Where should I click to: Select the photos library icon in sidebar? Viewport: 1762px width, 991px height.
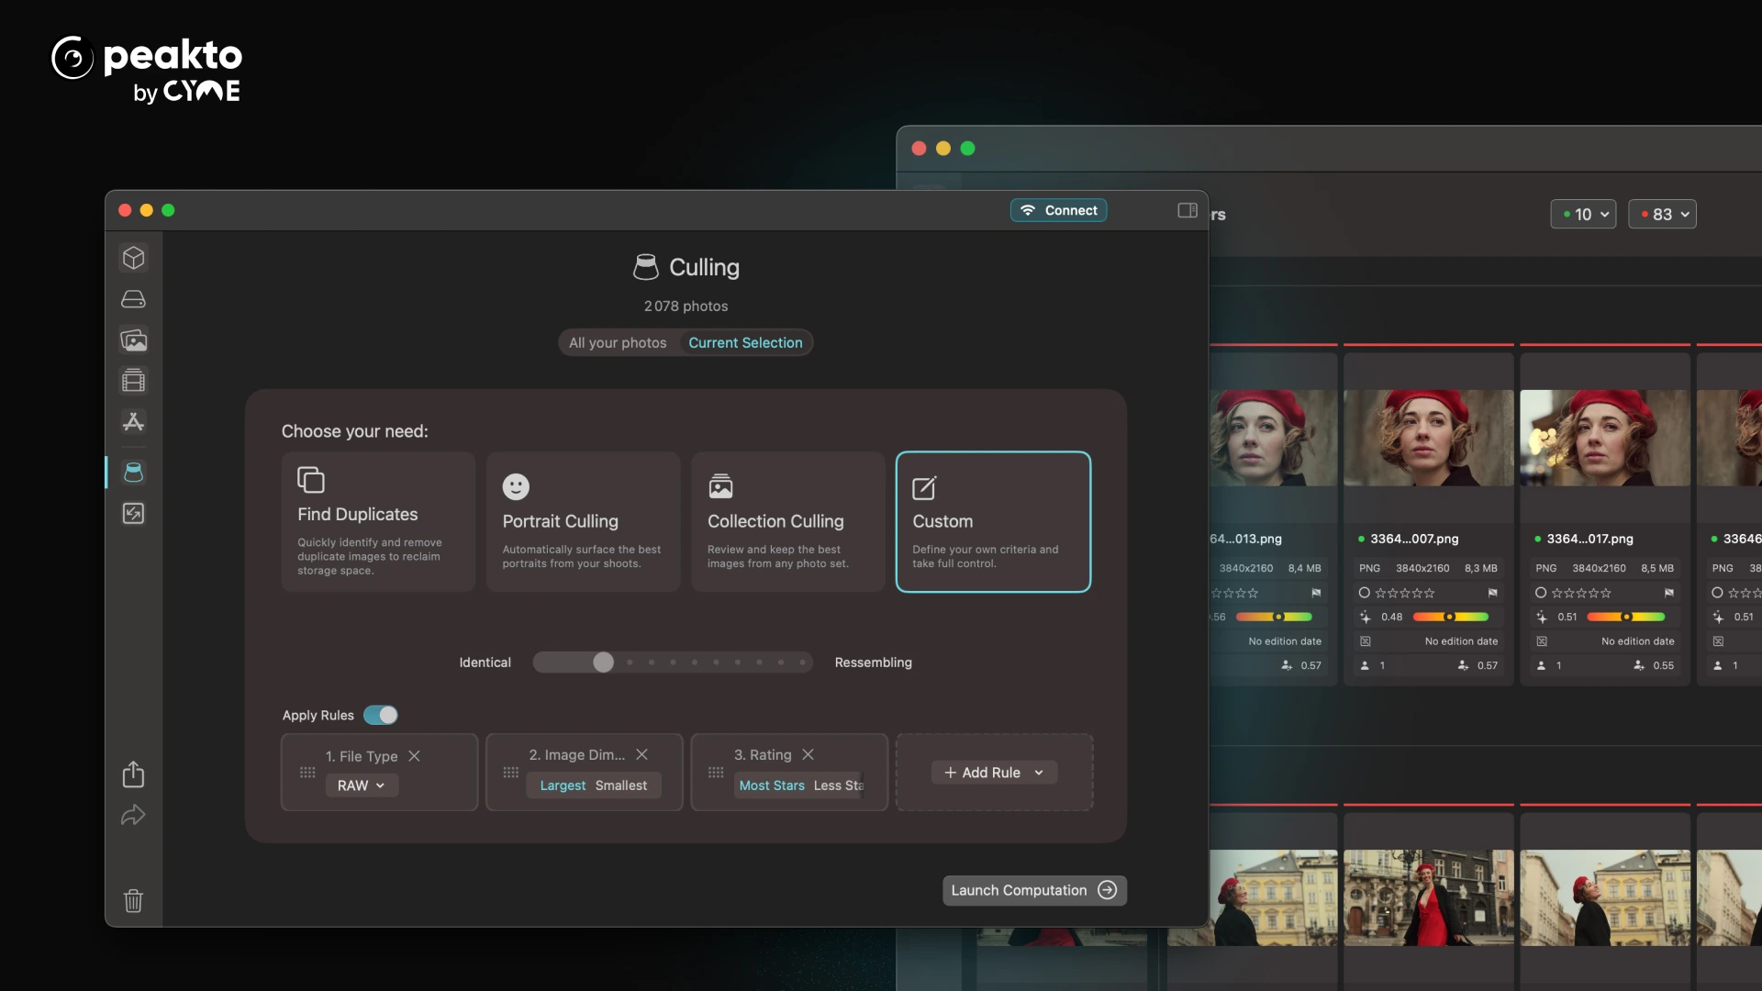pos(133,340)
